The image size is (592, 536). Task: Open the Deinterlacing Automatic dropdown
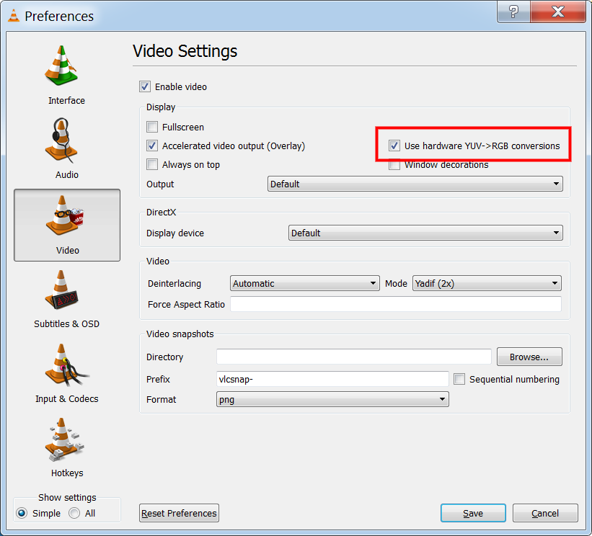click(x=305, y=283)
